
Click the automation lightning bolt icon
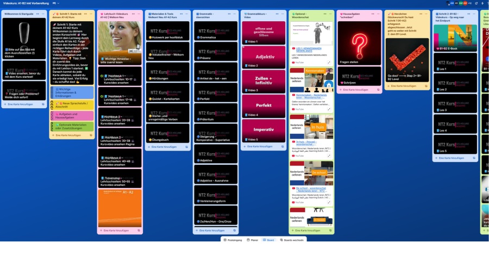click(482, 3)
